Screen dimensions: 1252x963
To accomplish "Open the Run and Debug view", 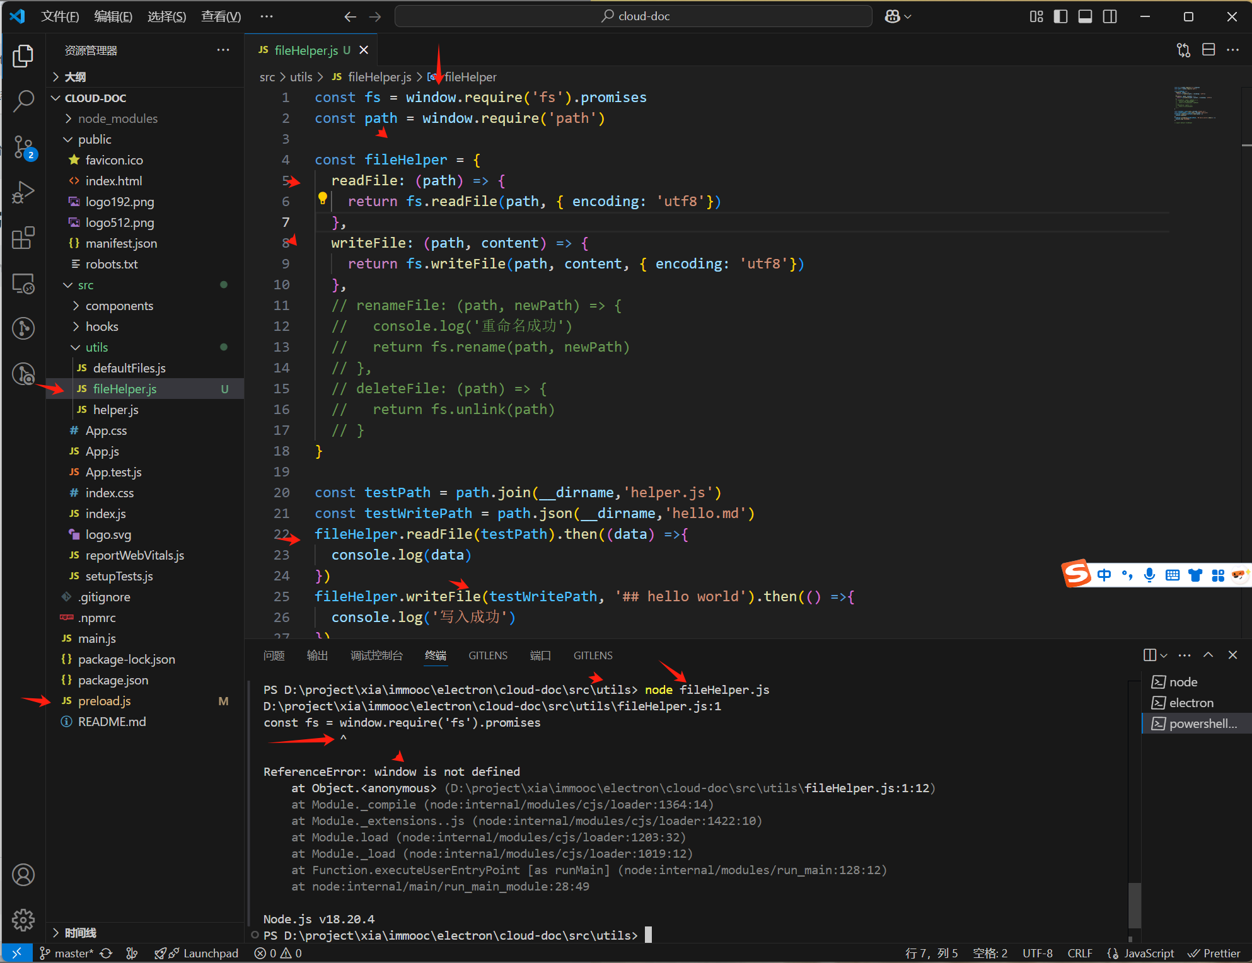I will point(23,192).
